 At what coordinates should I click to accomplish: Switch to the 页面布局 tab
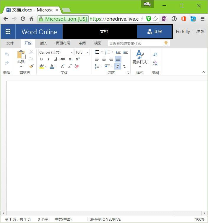[63, 43]
